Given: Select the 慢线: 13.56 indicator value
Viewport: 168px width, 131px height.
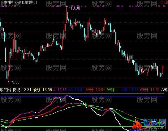Looking at the screenshot, I should click(x=42, y=90).
